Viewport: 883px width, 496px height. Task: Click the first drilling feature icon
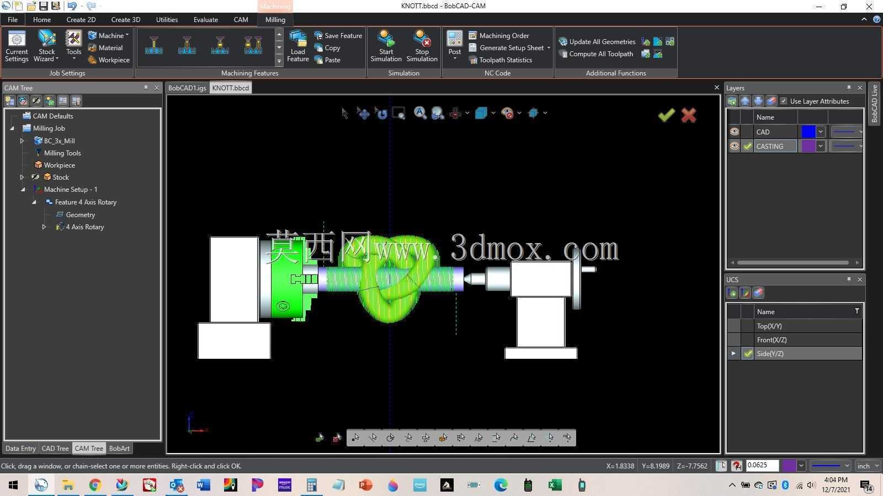pos(154,45)
